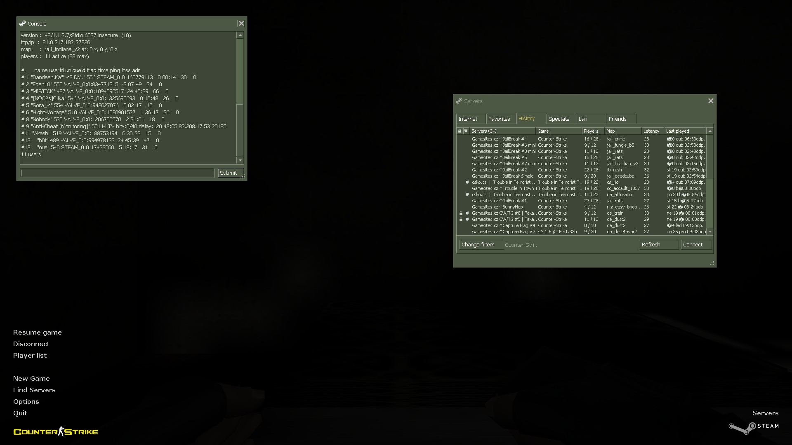Click the rkz_easy_bhop map cell

pyautogui.click(x=624, y=207)
